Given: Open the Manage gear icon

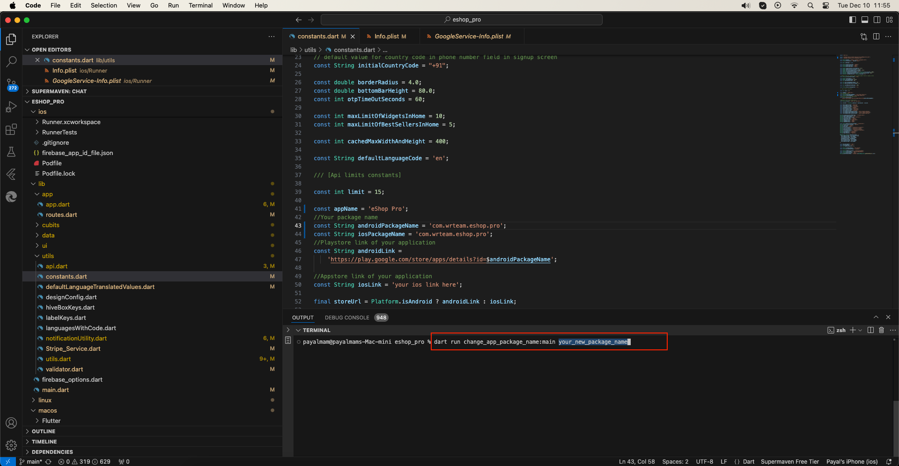Looking at the screenshot, I should (x=11, y=445).
